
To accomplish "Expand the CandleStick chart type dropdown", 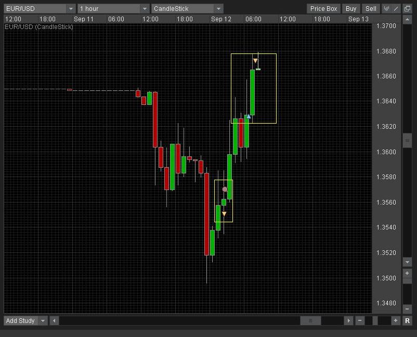I will [x=218, y=9].
